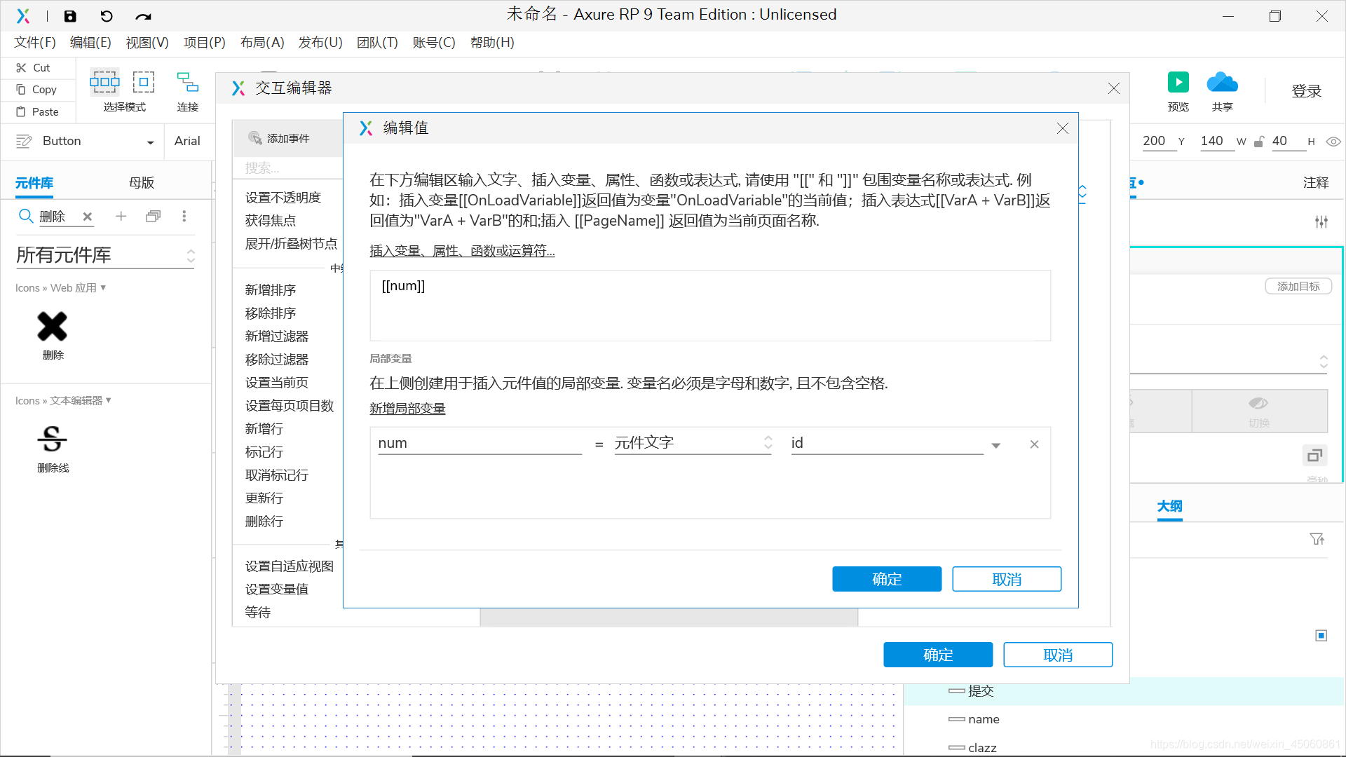The height and width of the screenshot is (757, 1346).
Task: Click the 新增局部变量 link
Action: click(407, 409)
